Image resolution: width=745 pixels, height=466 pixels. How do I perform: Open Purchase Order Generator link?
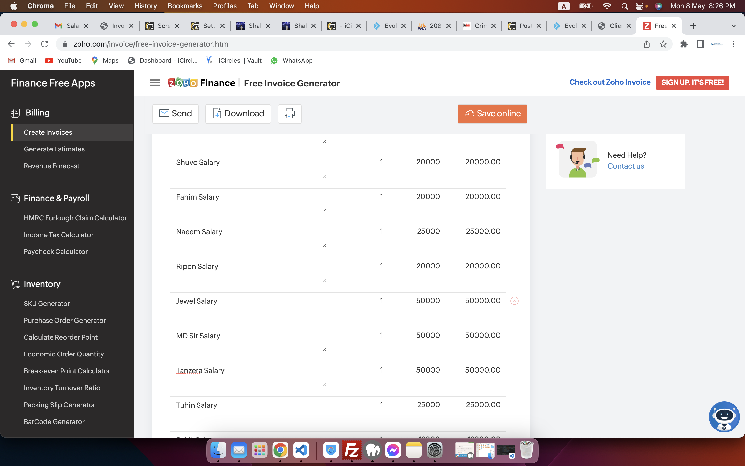click(x=65, y=321)
